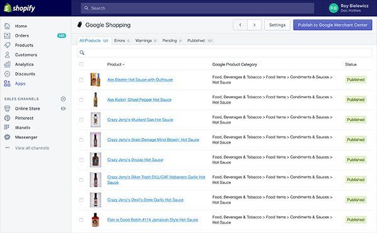Open Customers via its person icon
377x233 pixels.
(x=7, y=55)
